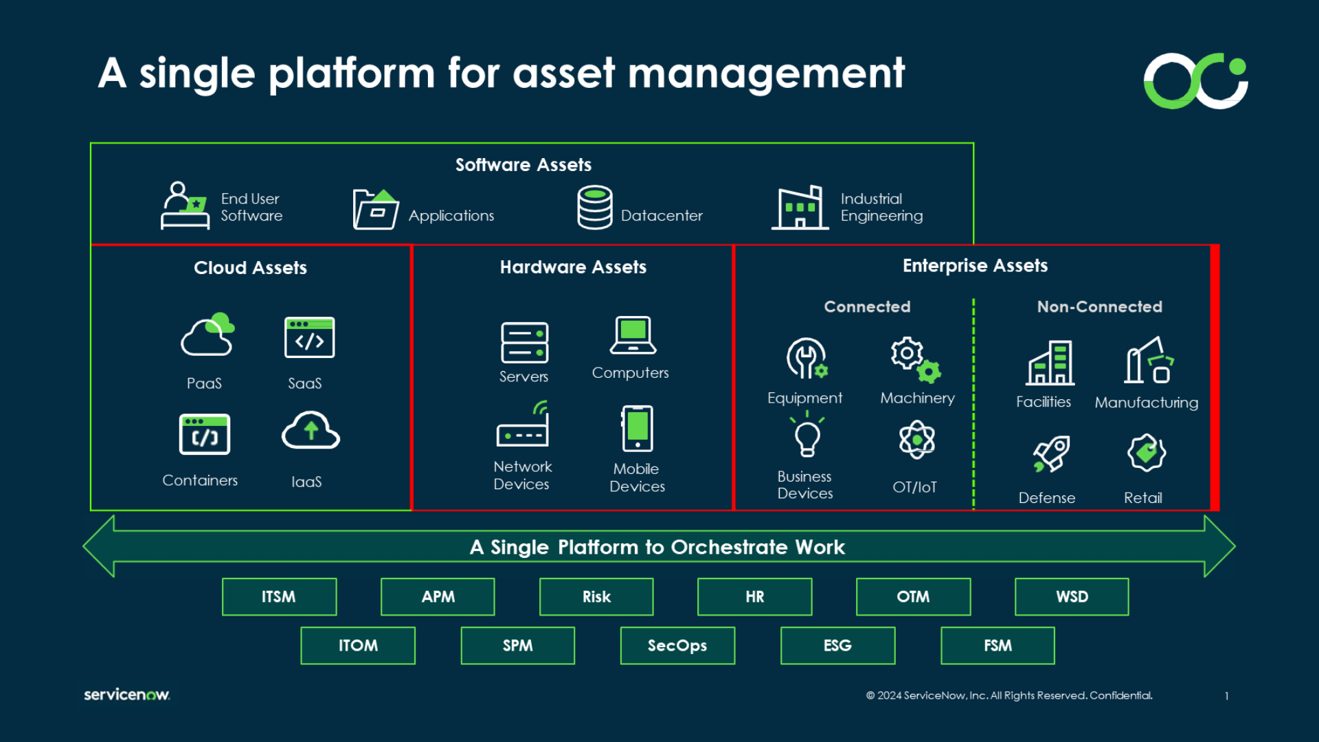Click the Non-Connected subheading
This screenshot has height=742, width=1319.
tap(1100, 307)
